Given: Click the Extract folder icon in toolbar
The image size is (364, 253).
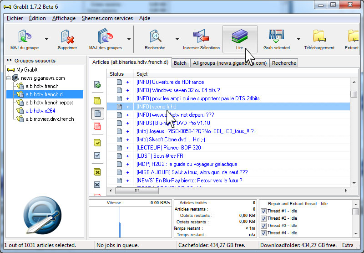Looking at the screenshot, I should coord(354,36).
